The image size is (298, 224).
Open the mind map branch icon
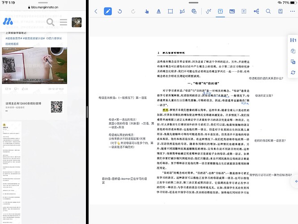click(x=256, y=11)
